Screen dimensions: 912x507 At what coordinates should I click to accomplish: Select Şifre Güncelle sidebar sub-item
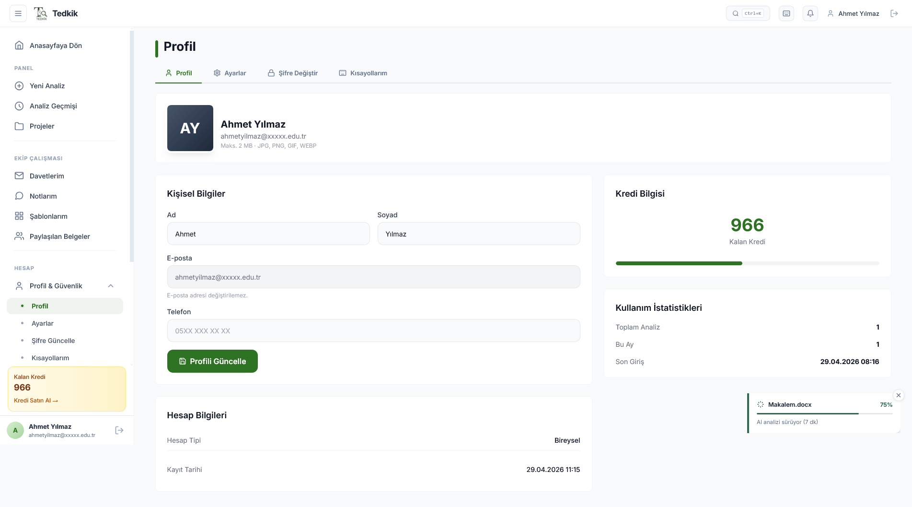pos(65,341)
